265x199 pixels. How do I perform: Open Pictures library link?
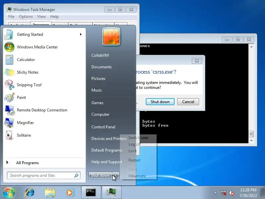point(98,79)
